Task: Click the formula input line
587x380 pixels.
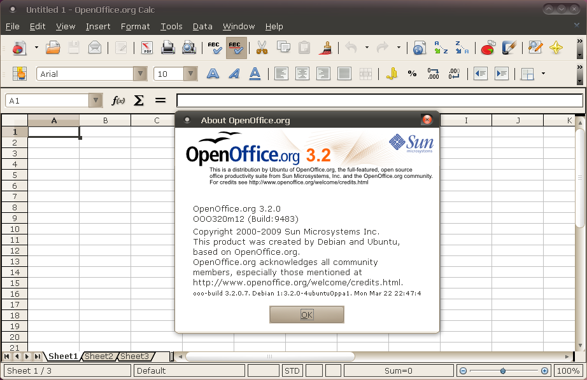Action: coord(379,100)
